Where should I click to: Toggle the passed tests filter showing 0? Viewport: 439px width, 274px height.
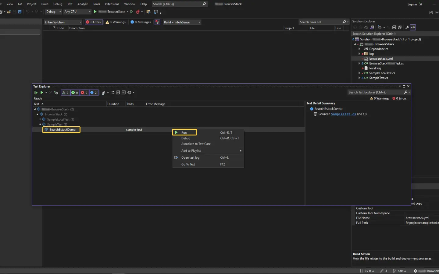75,93
